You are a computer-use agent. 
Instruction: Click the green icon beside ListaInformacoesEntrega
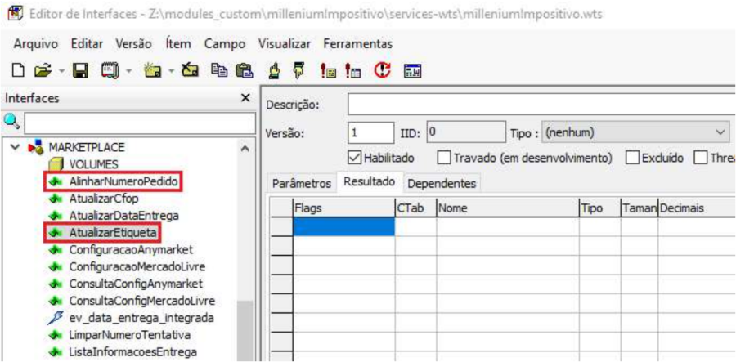click(x=56, y=351)
